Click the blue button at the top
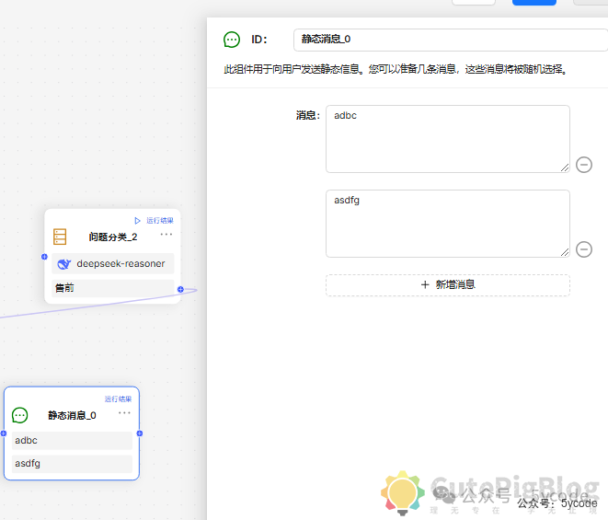608x520 pixels. (534, 3)
